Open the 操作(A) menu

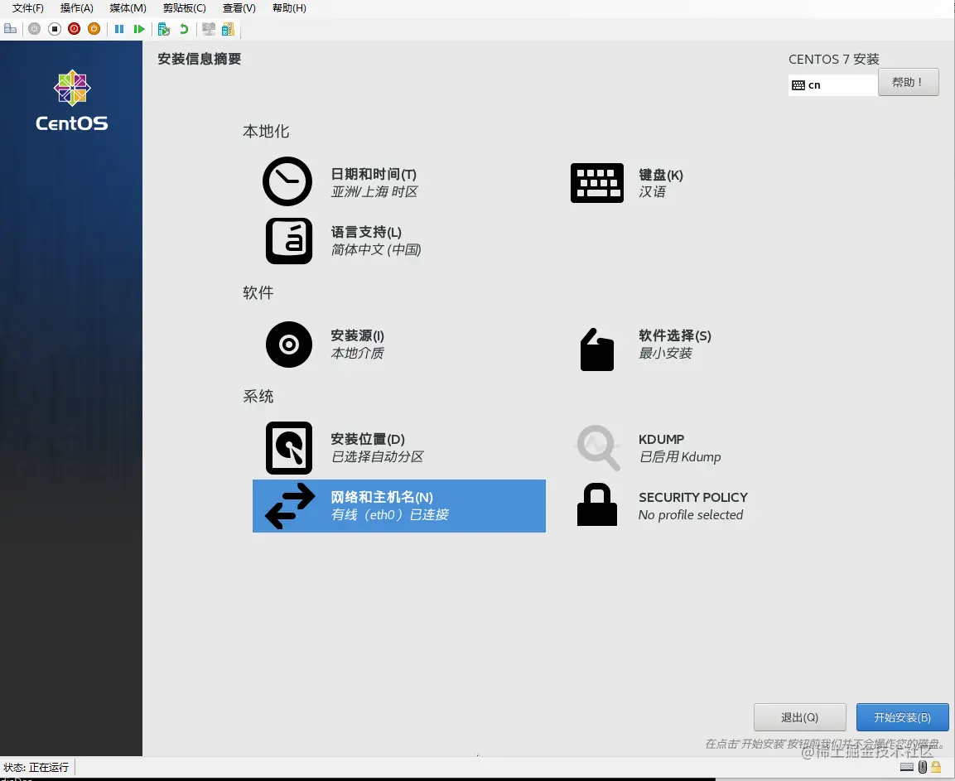[x=77, y=8]
